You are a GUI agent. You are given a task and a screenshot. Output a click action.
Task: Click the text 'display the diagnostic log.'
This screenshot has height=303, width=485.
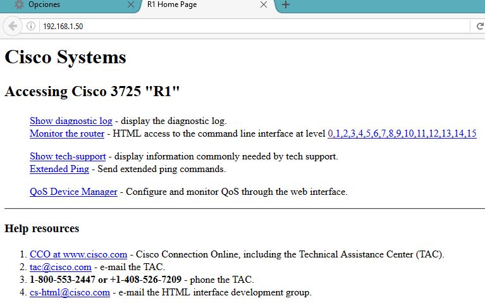coord(173,121)
